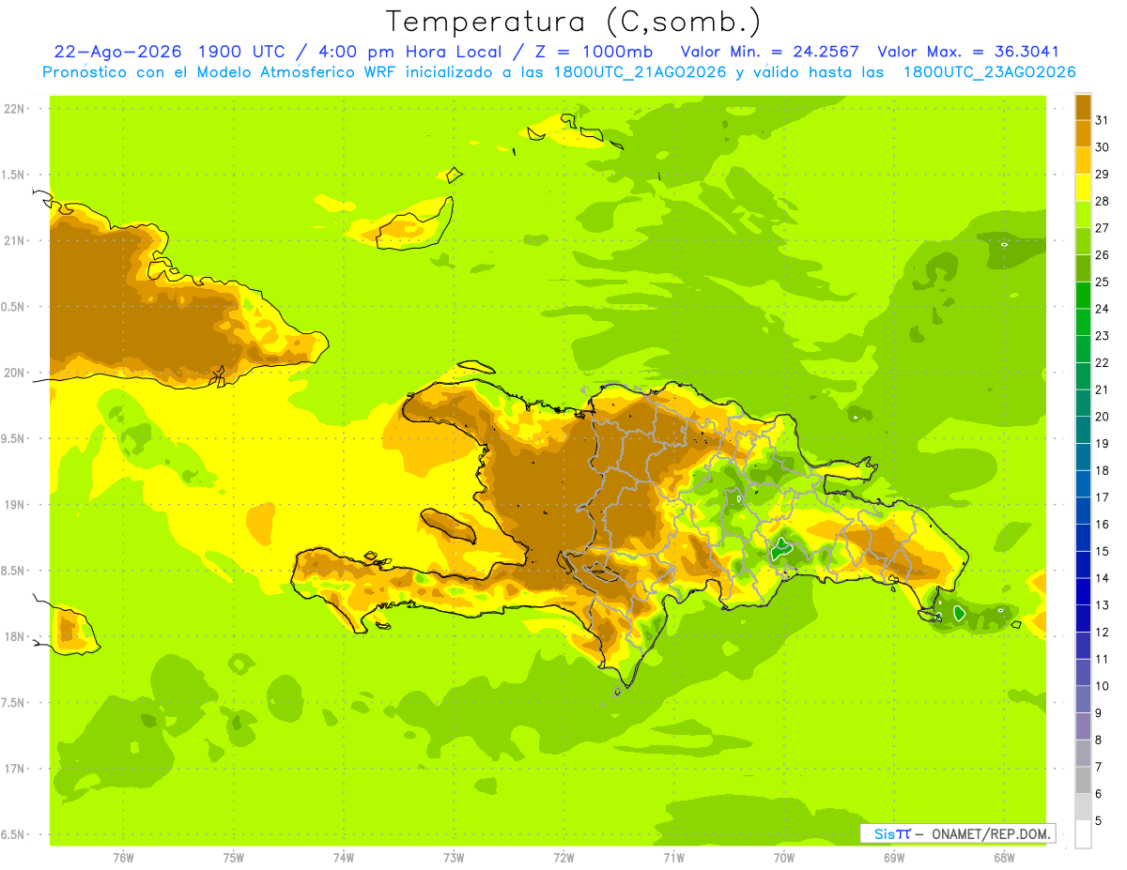Click the yellow colorbar band between 28 and 29
This screenshot has height=870, width=1127.
[1083, 187]
